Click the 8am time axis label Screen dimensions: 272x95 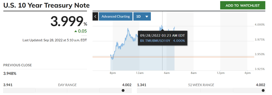[194, 73]
